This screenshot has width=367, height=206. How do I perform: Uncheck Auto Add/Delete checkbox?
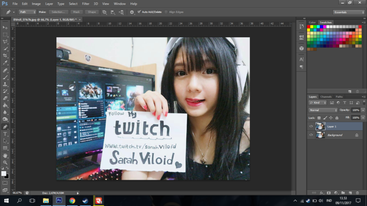[139, 12]
